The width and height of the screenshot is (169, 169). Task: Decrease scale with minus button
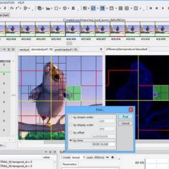[108, 157]
